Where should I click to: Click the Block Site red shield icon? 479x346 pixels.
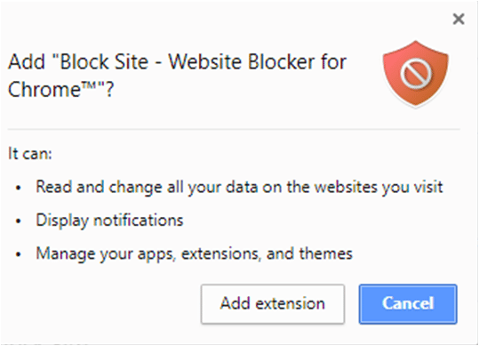click(416, 75)
